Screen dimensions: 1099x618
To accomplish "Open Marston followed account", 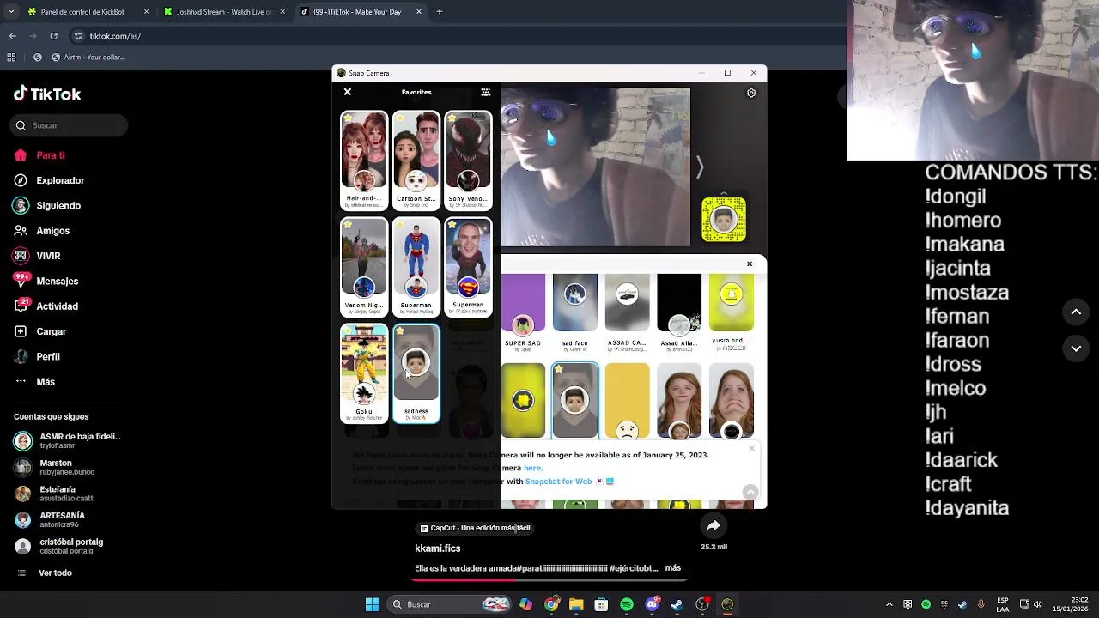I will click(x=54, y=467).
